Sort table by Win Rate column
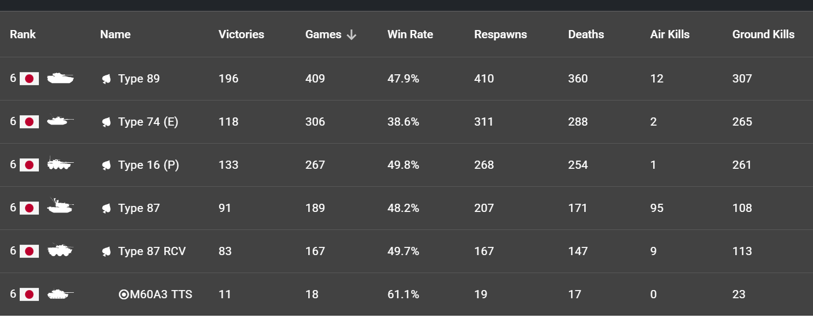The height and width of the screenshot is (319, 813). tap(410, 34)
